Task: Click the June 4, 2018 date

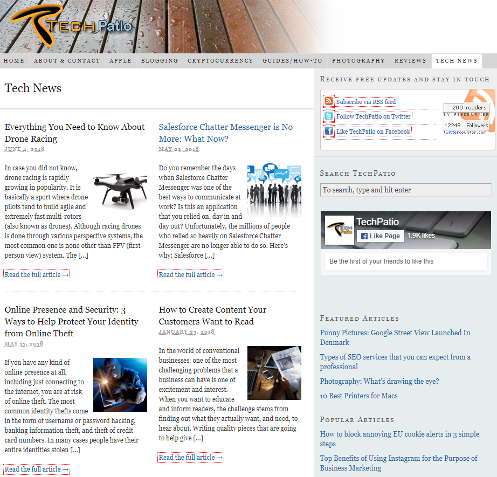Action: tap(24, 149)
